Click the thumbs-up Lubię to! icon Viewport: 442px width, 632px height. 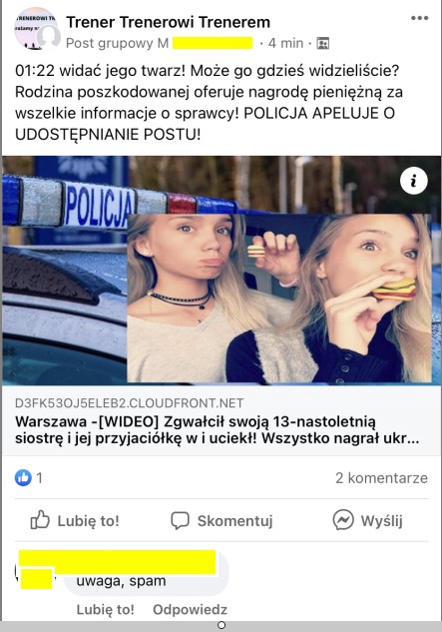click(x=40, y=520)
